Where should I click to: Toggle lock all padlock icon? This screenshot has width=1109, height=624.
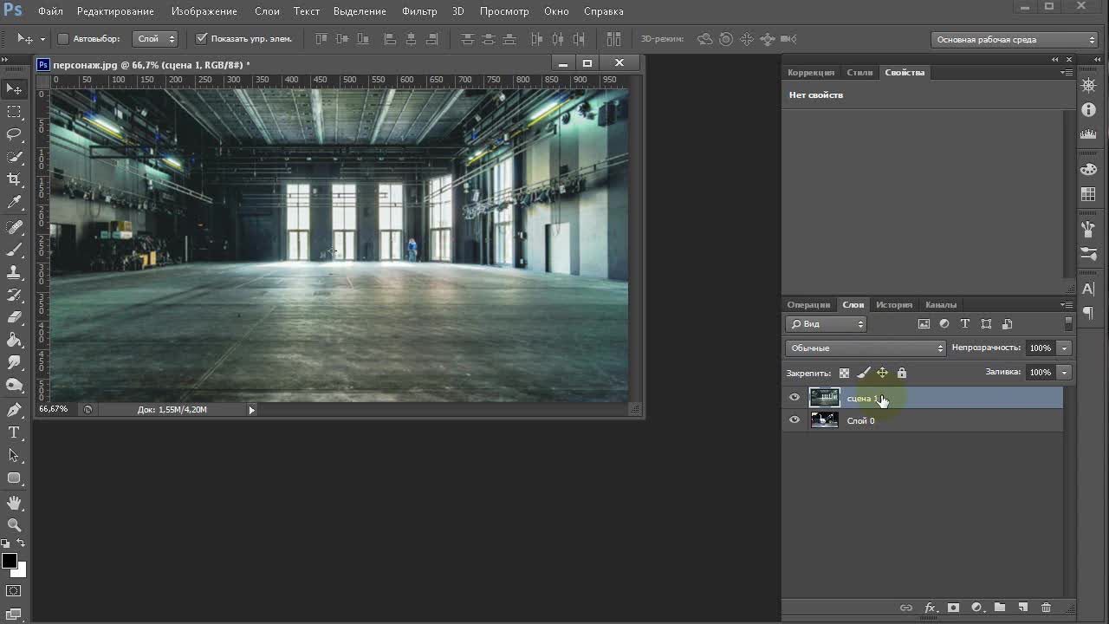click(x=902, y=373)
